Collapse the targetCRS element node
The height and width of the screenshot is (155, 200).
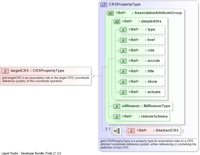[x=93, y=76]
